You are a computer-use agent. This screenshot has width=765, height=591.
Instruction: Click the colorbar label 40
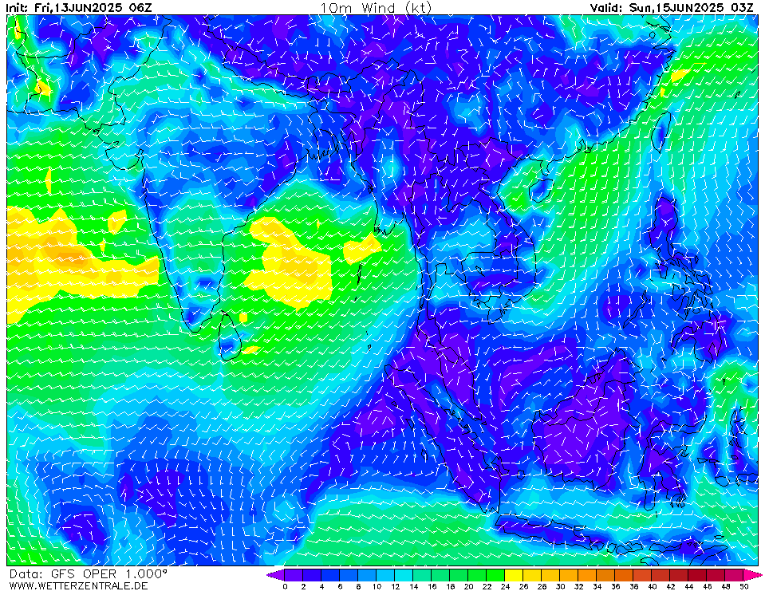tap(652, 586)
